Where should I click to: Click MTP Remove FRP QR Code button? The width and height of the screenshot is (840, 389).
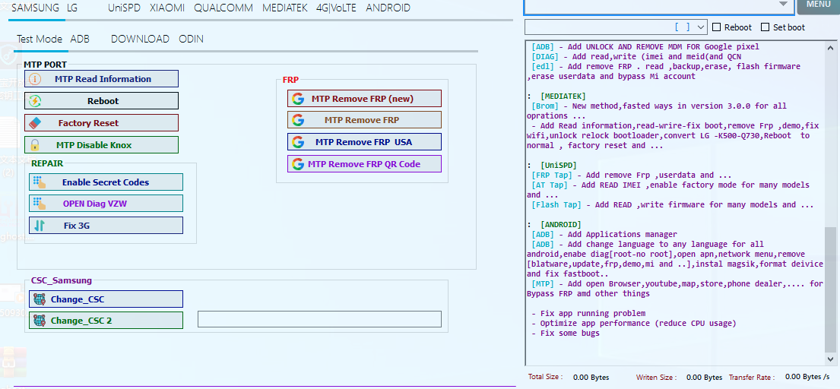[x=364, y=164]
